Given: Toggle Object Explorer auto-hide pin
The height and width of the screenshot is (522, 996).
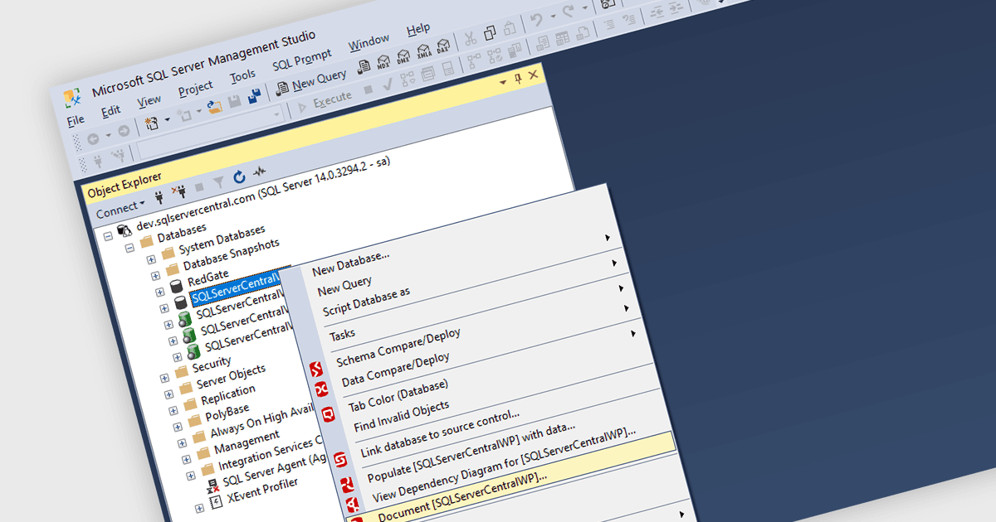Looking at the screenshot, I should (518, 79).
